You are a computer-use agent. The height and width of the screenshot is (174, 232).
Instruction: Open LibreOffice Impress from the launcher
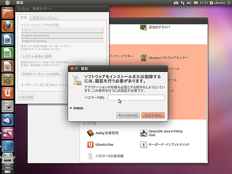tap(8, 66)
